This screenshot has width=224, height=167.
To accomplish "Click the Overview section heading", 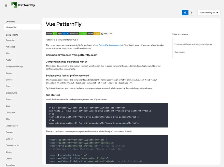I will click(x=10, y=22).
